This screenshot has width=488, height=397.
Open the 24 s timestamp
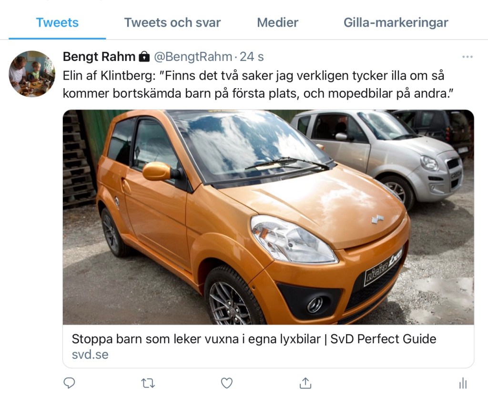tap(252, 57)
